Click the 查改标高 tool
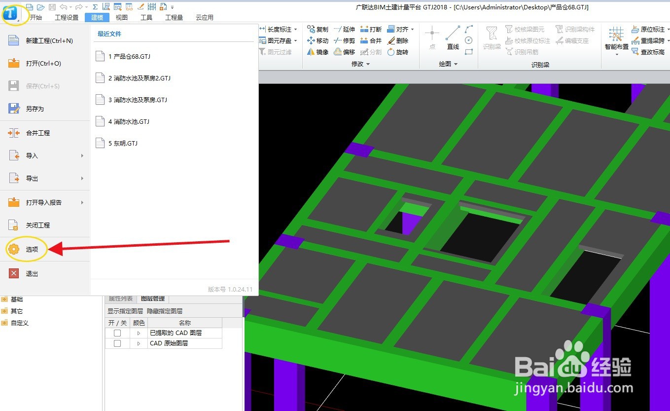Image resolution: width=670 pixels, height=411 pixels. click(x=648, y=52)
